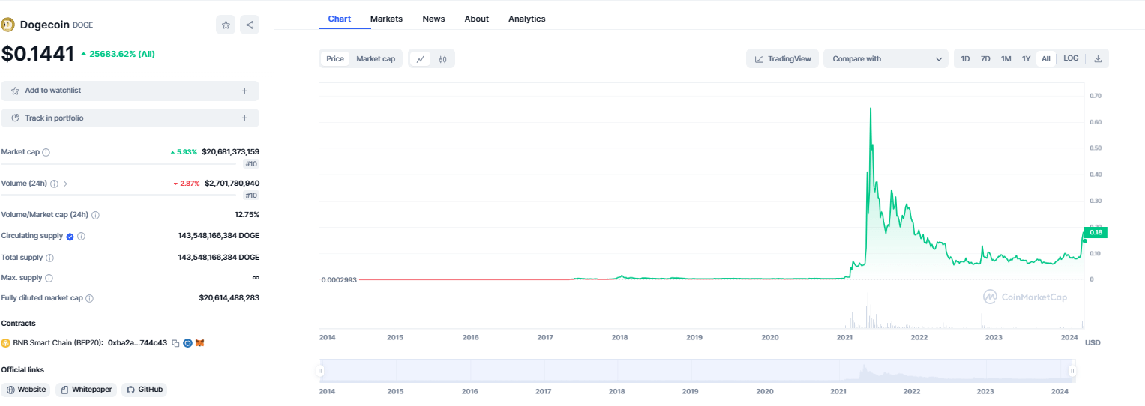Copy the BNB Smart Chain contract address
Screen dimensions: 1145x406
(175, 343)
